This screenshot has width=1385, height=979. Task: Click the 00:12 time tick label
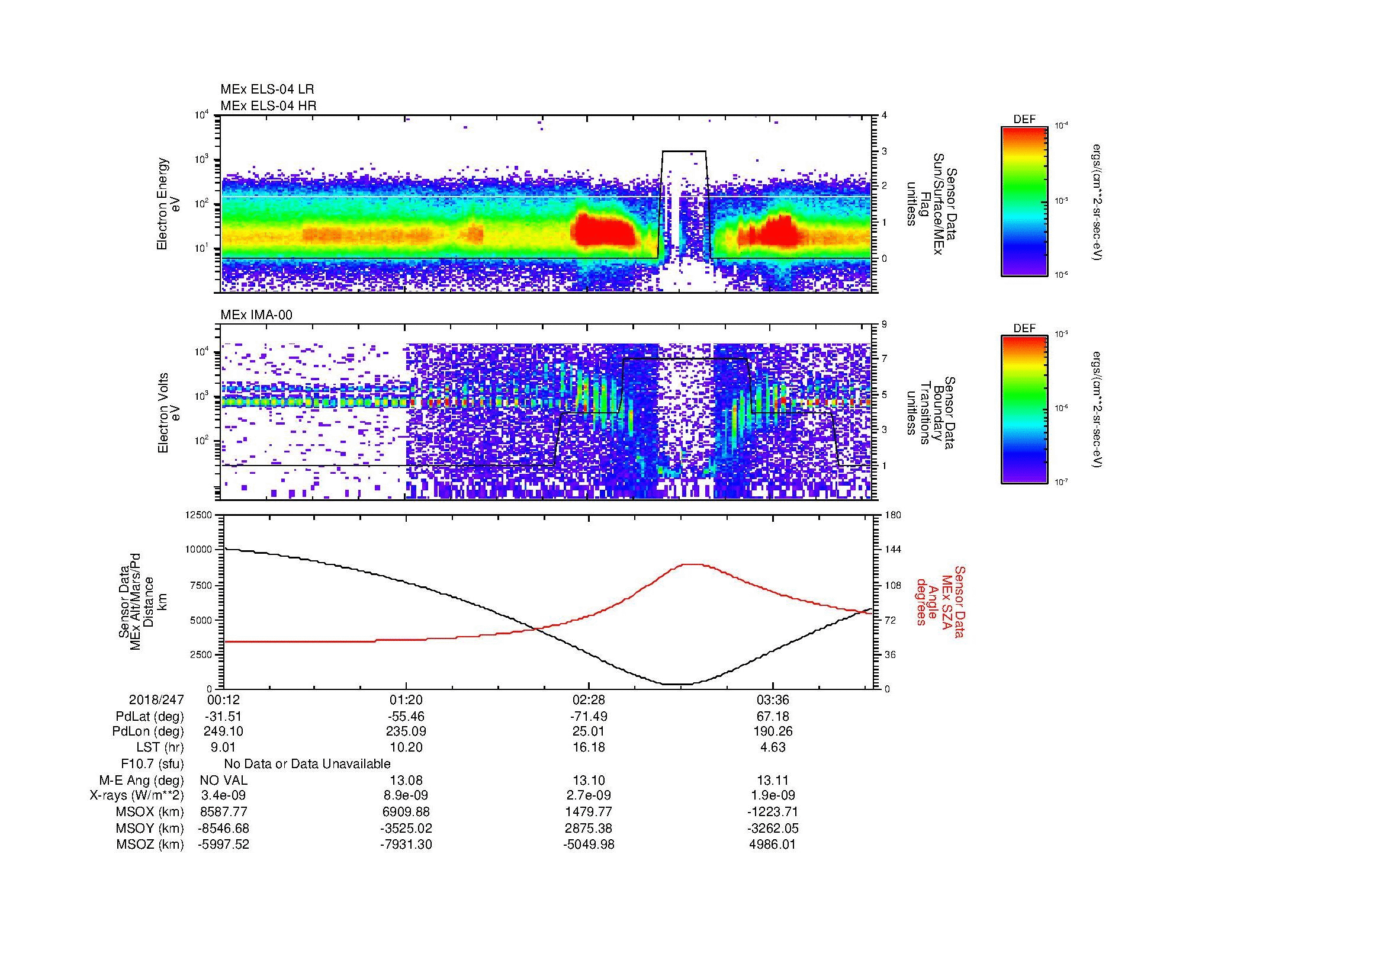(224, 699)
